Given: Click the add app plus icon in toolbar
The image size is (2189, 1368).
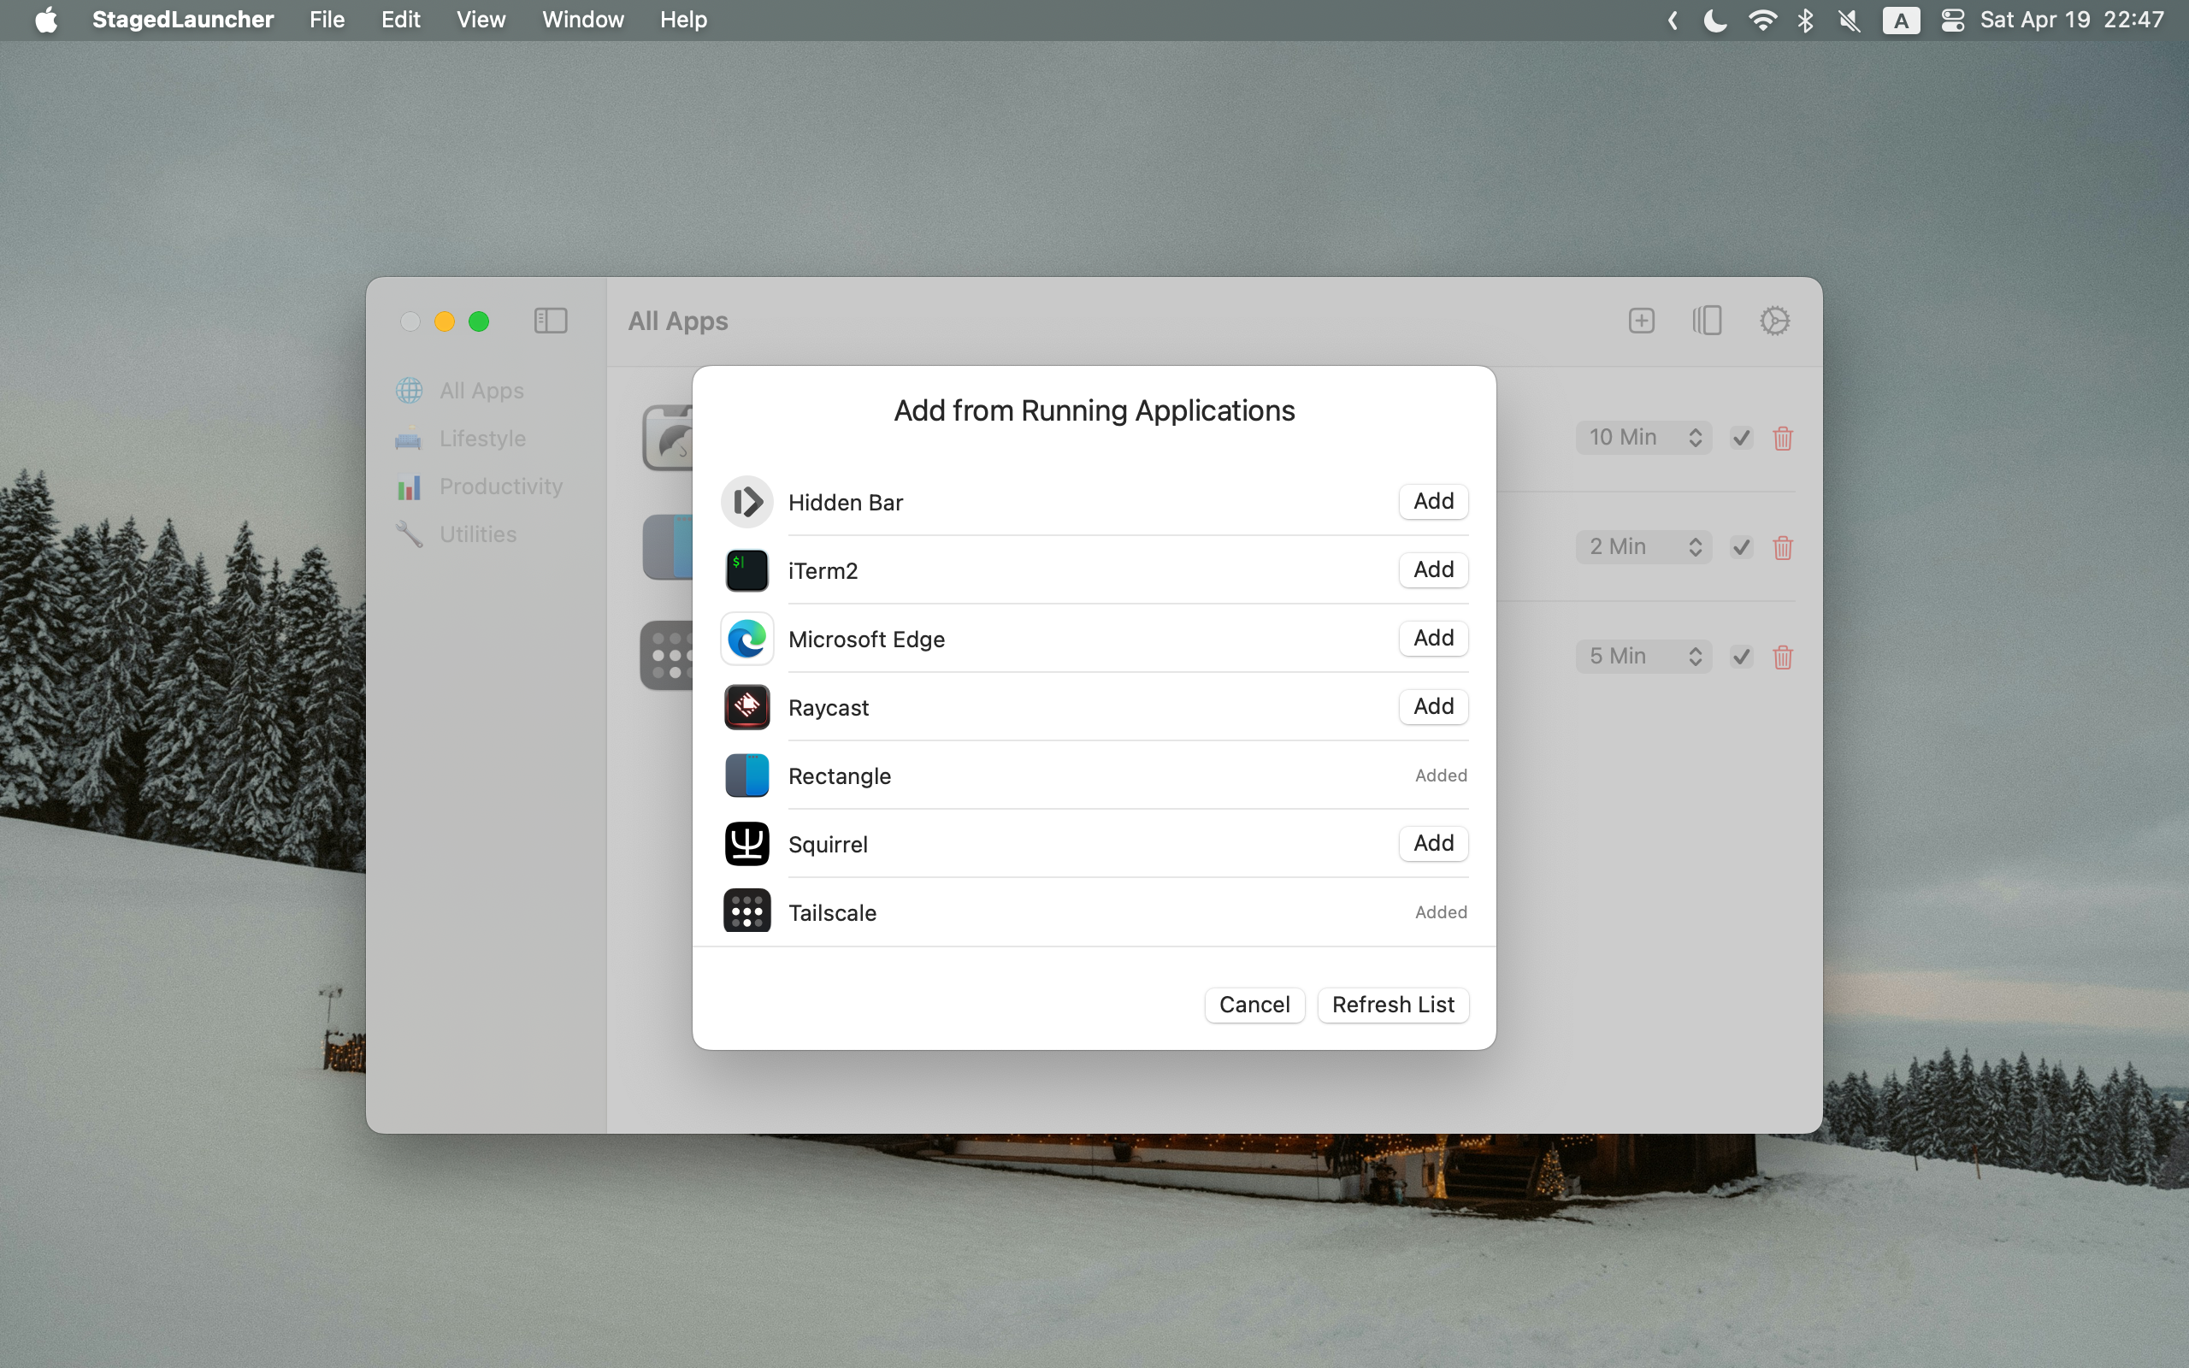Looking at the screenshot, I should point(1641,321).
